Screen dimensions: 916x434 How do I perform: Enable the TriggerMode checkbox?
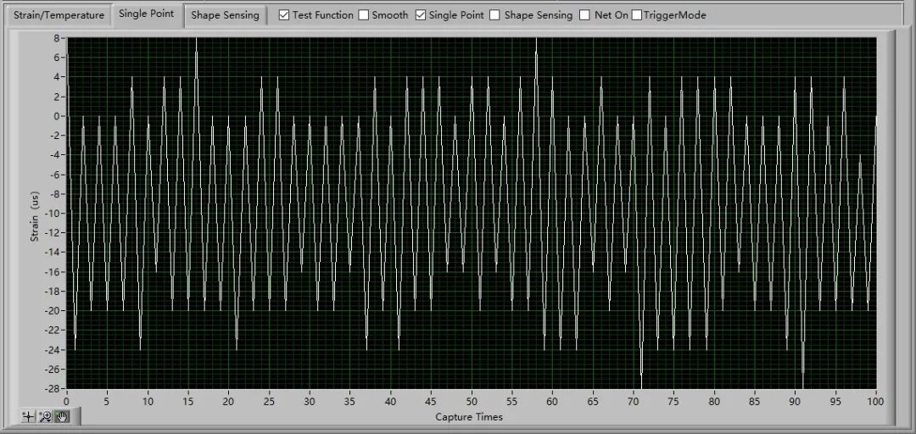pos(637,15)
